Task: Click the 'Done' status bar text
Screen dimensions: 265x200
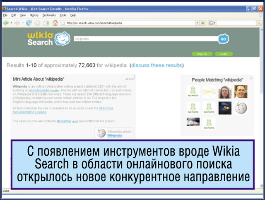Action: click(x=6, y=191)
